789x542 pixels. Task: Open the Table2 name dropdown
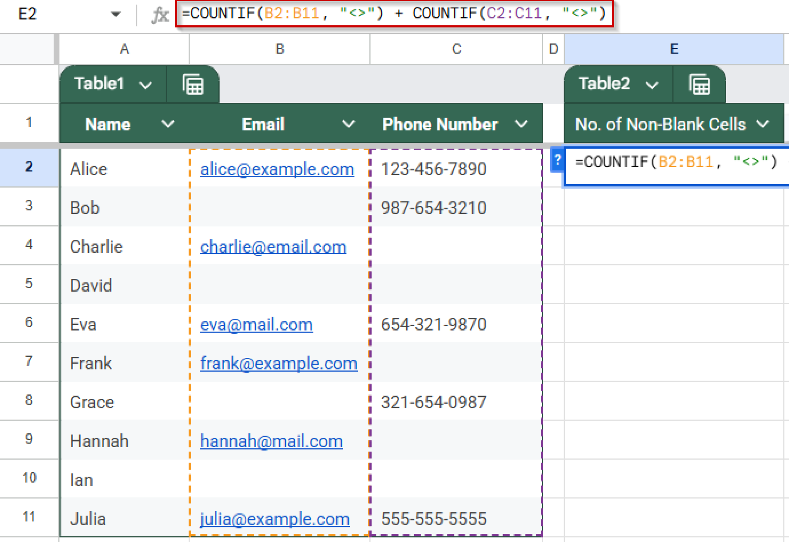(651, 84)
